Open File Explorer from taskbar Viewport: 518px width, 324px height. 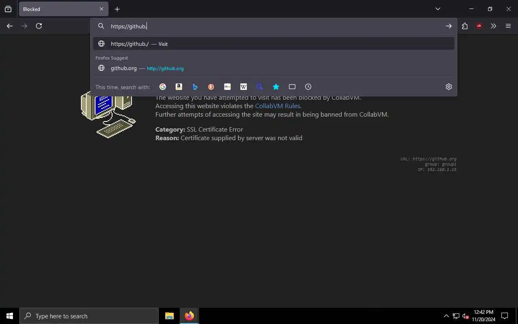click(170, 316)
